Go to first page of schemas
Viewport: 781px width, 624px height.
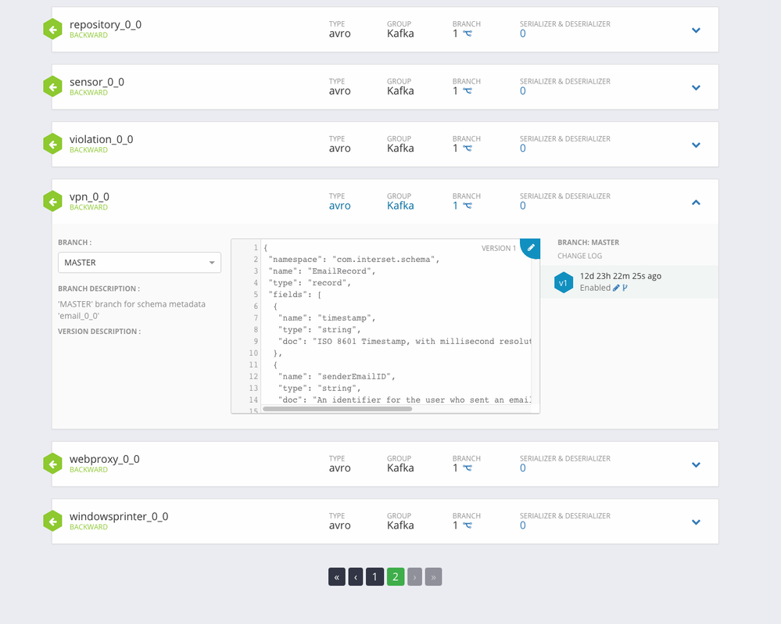(x=337, y=577)
